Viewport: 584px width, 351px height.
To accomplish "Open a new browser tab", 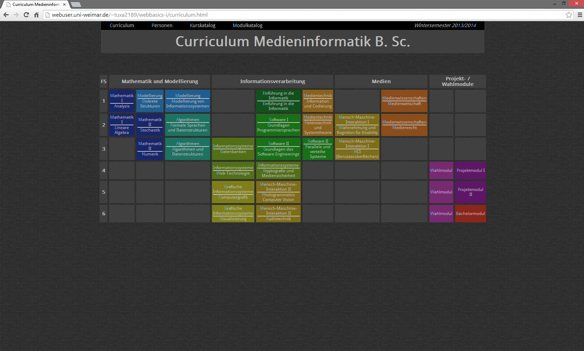I will click(76, 5).
